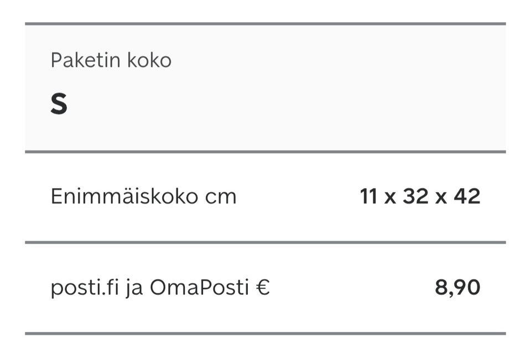Click the number "11" in the dimensions
The image size is (531, 343).
368,196
